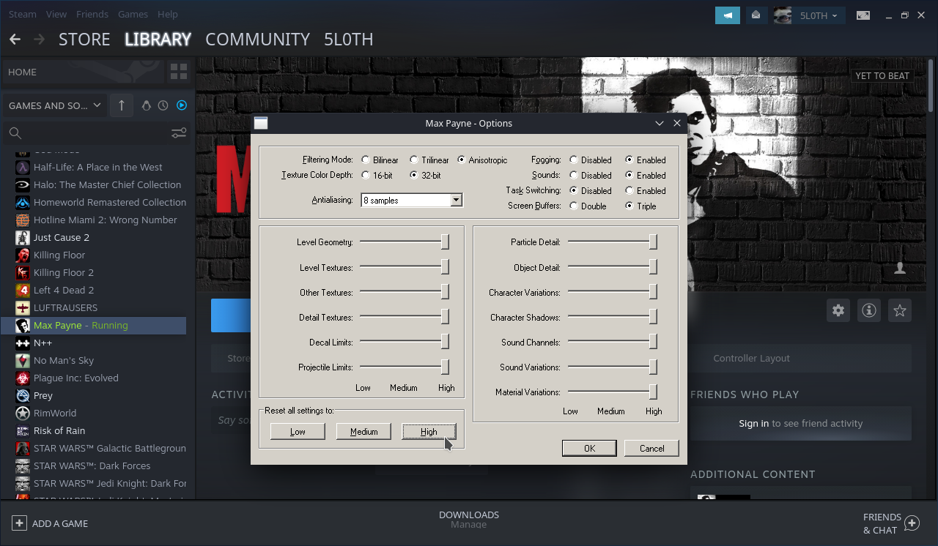The width and height of the screenshot is (938, 546).
Task: Open the 5L0TH account dropdown
Action: pos(819,15)
